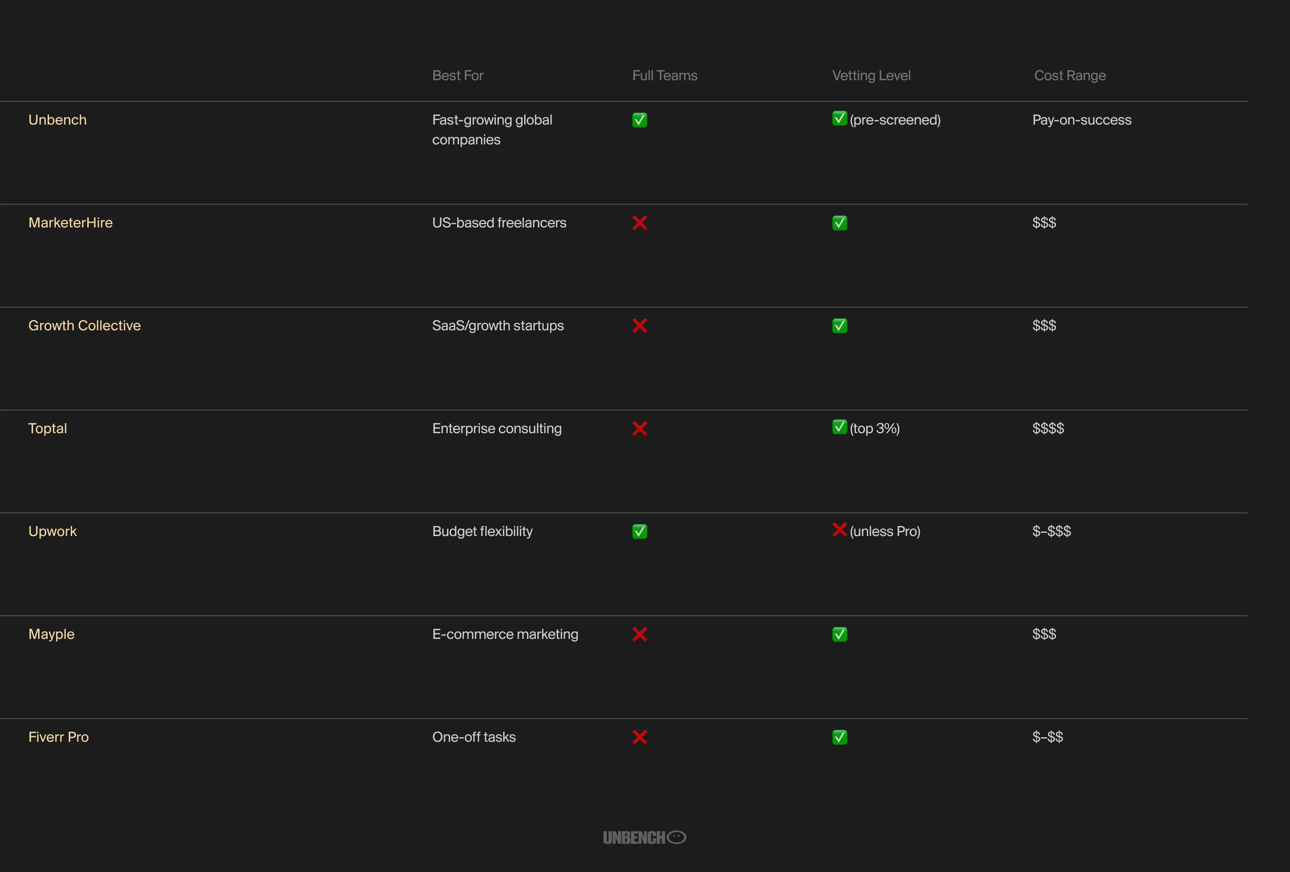The width and height of the screenshot is (1290, 872).
Task: Open the Unbench link in first row
Action: [x=57, y=120]
